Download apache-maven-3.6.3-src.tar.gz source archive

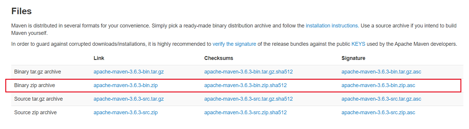[129, 99]
